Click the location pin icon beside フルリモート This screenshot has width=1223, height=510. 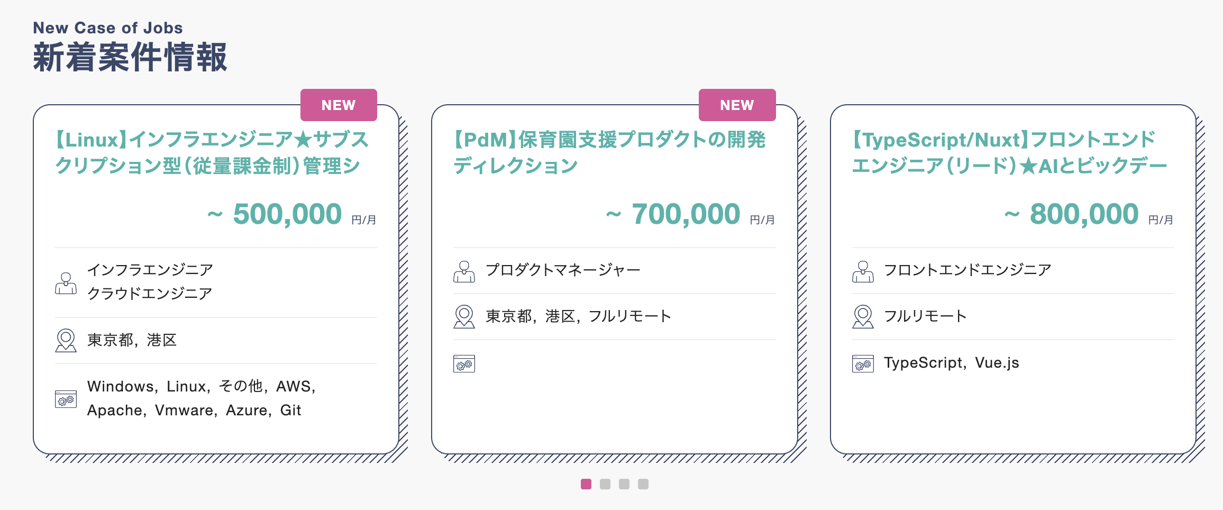(863, 317)
